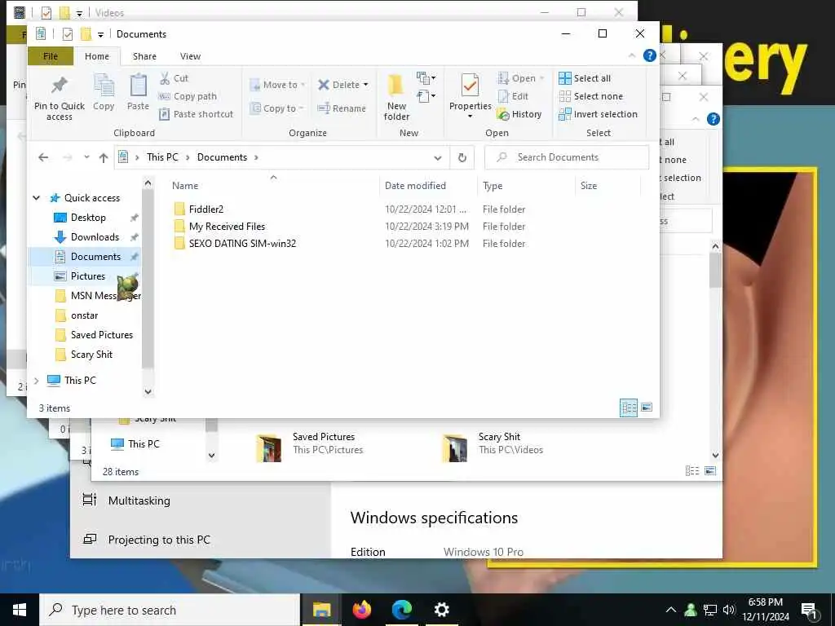Launch Firefox from the taskbar
This screenshot has height=626, width=835.
click(361, 610)
